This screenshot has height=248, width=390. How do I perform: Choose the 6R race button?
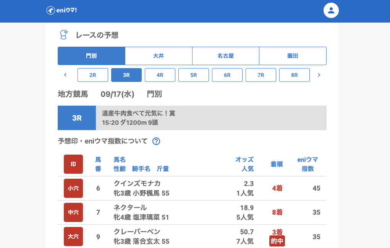tap(227, 75)
